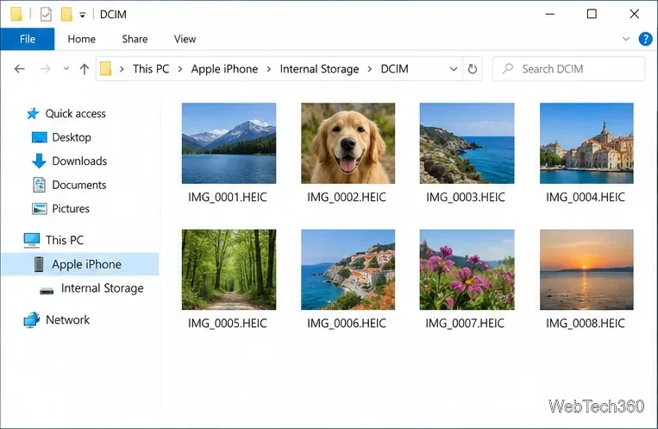Image resolution: width=658 pixels, height=429 pixels.
Task: Select the rocky coast thumbnail IMG_0003
Action: point(467,143)
